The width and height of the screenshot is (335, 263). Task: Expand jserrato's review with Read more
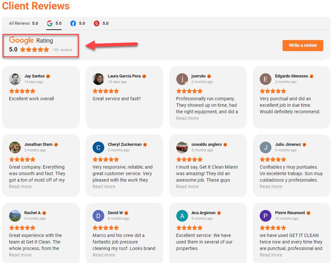pyautogui.click(x=187, y=118)
